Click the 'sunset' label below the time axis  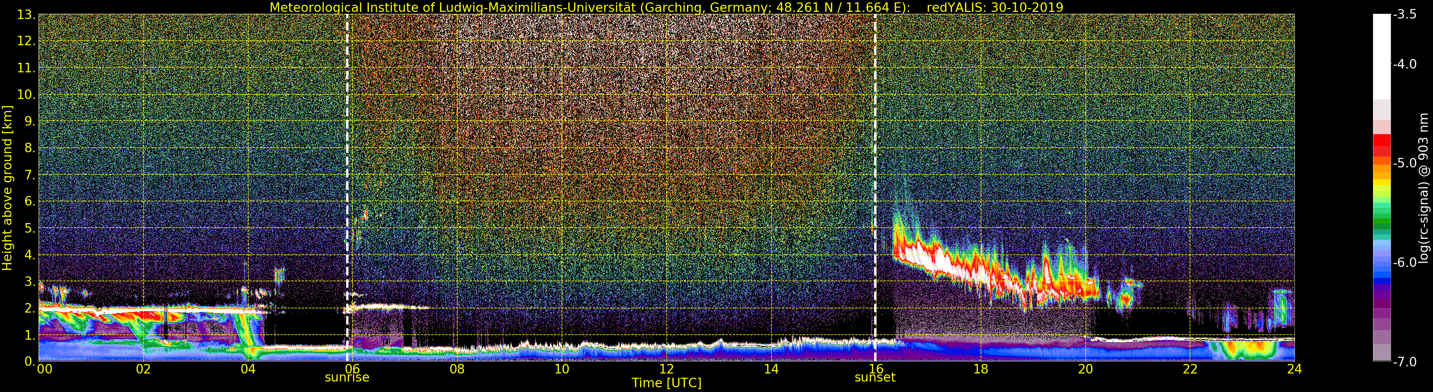pyautogui.click(x=875, y=378)
